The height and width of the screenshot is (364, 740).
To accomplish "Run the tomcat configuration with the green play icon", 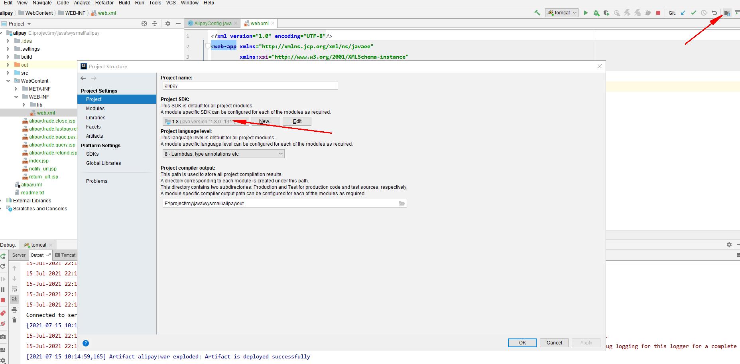I will [586, 13].
